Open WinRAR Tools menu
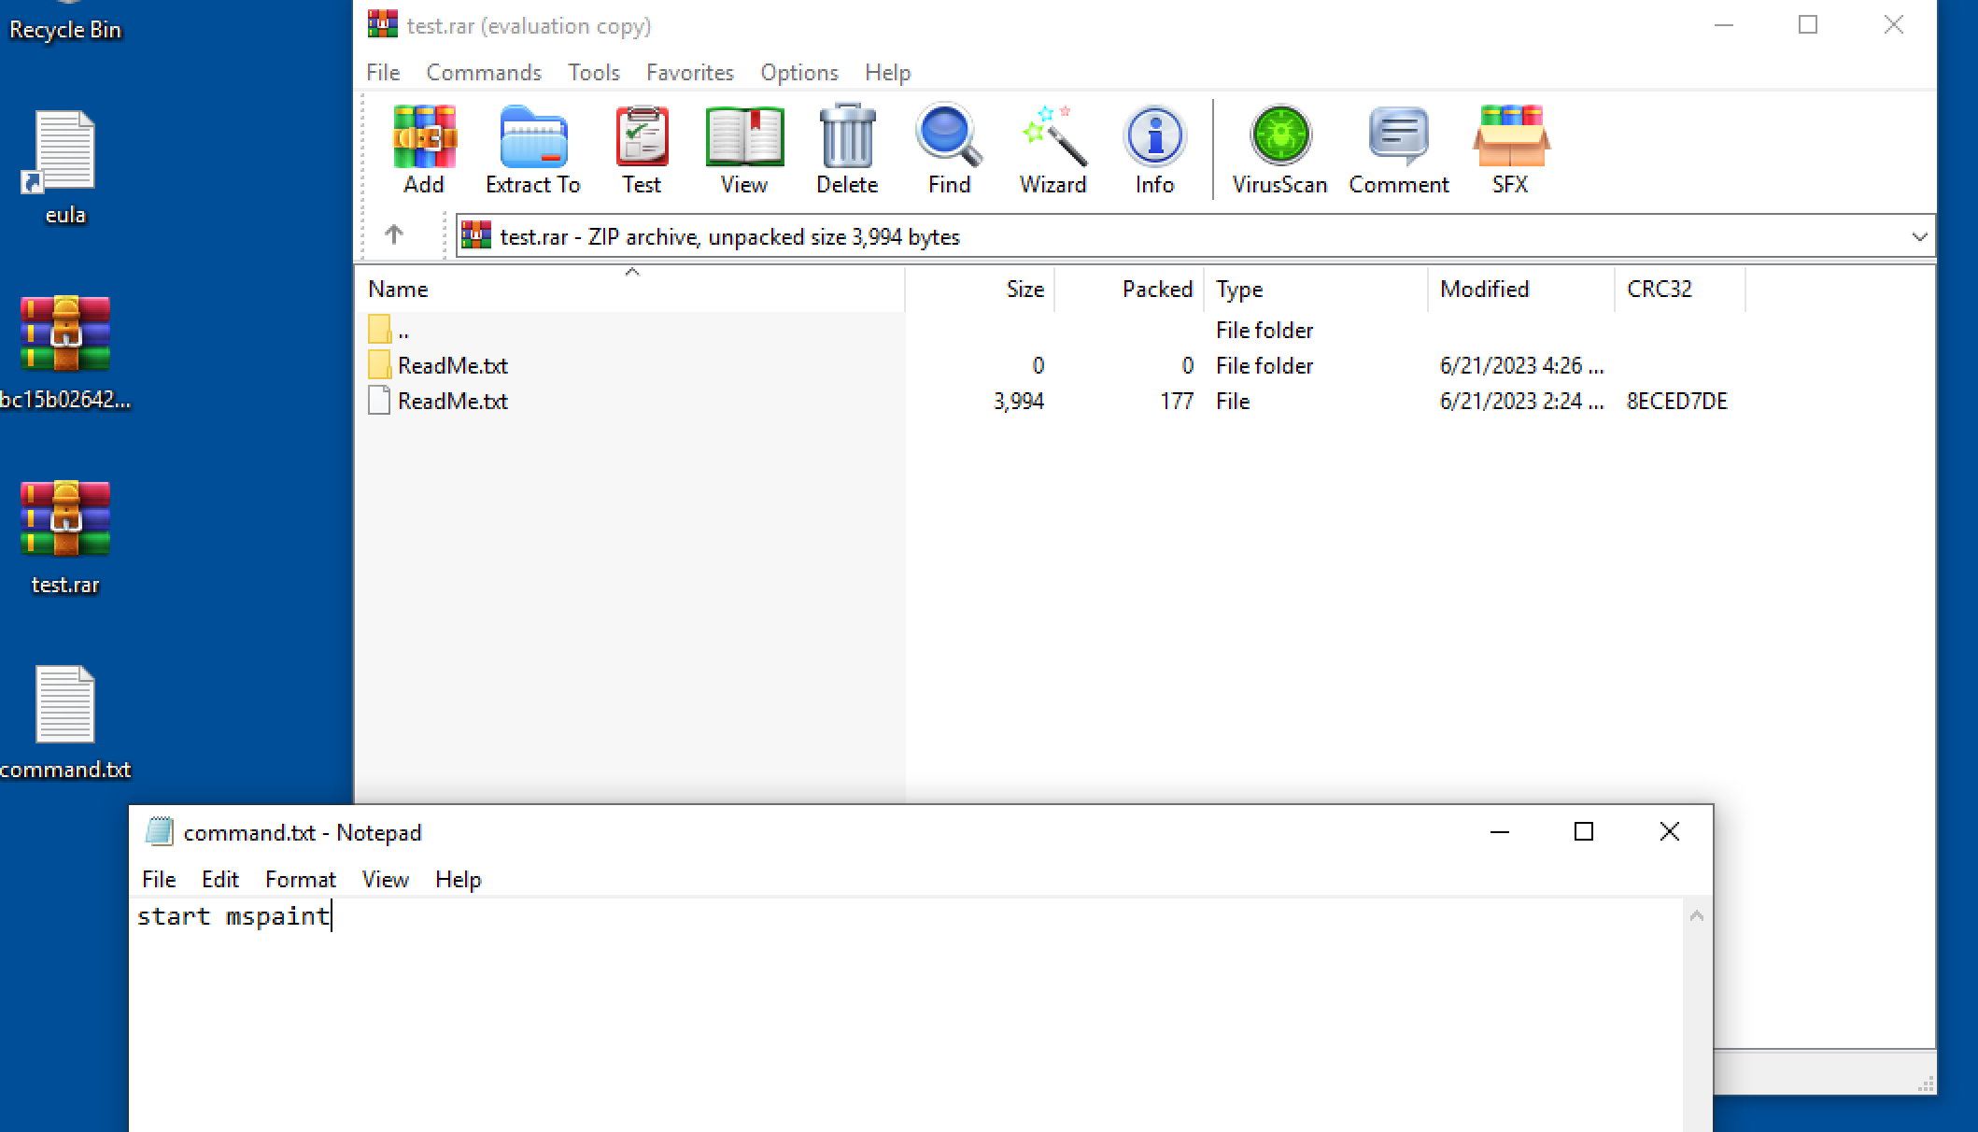1978x1132 pixels. [594, 72]
